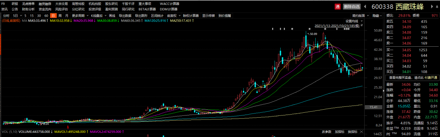440x137 pixels.
Task: Select the 日 daily period
Action: click(53, 16)
